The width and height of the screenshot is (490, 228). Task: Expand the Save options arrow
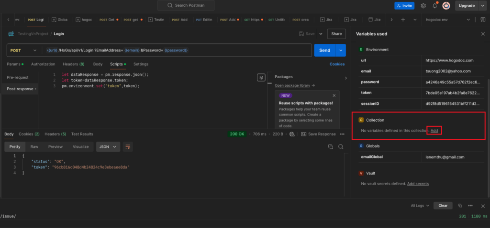pyautogui.click(x=321, y=34)
